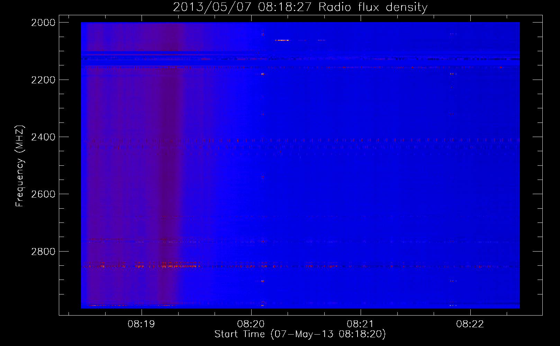Select the 2400 frequency axis label
Viewport: 560px width, 346px height.
[43, 137]
